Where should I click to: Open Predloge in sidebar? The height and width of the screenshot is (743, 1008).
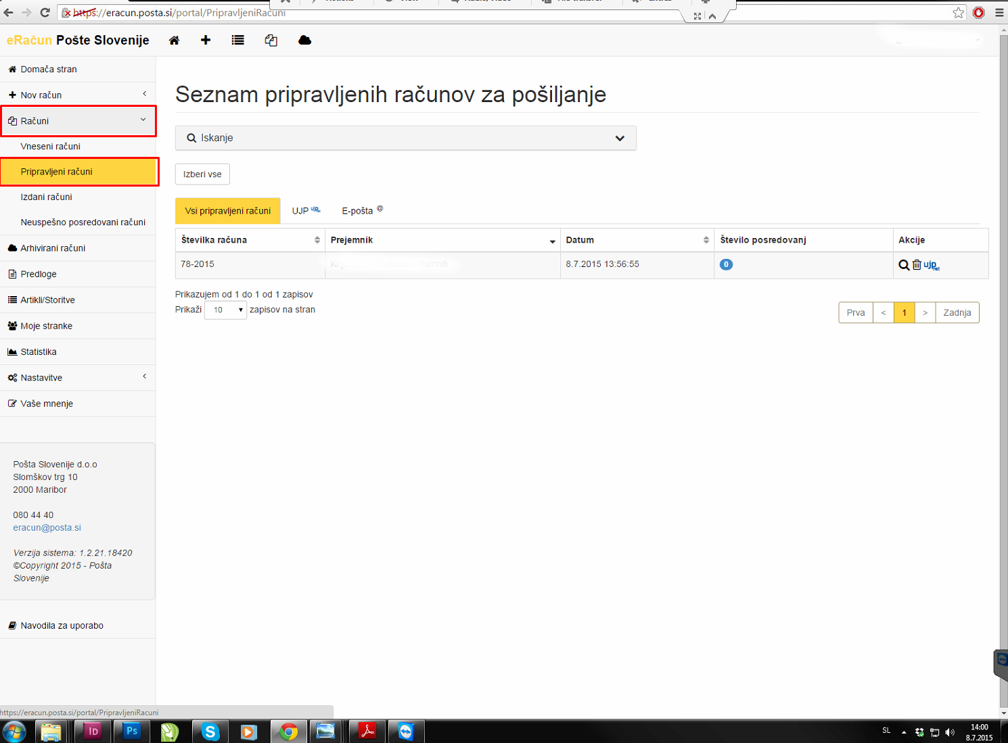[78, 274]
